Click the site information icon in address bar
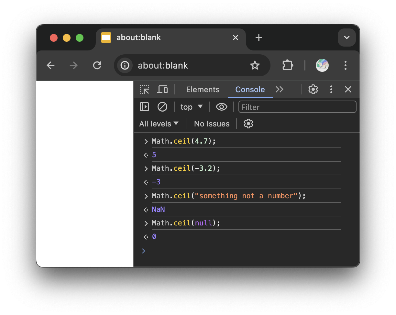The width and height of the screenshot is (396, 315). pos(125,66)
